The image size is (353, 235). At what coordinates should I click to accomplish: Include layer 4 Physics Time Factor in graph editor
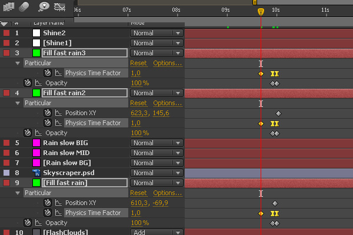click(58, 123)
